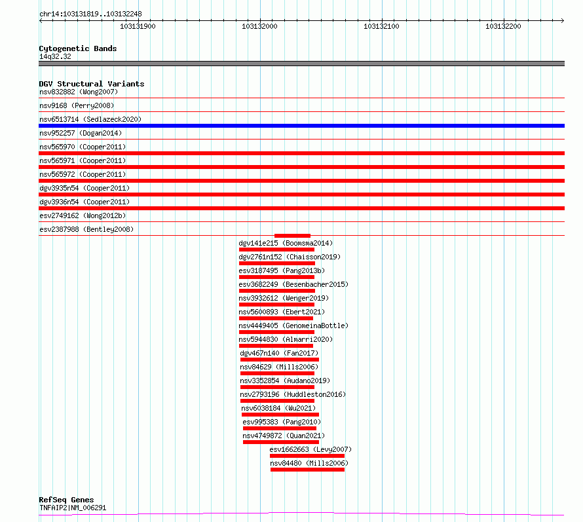Select nsv952257 (Dogan2014) variant label
This screenshot has width=583, height=522.
(x=81, y=133)
